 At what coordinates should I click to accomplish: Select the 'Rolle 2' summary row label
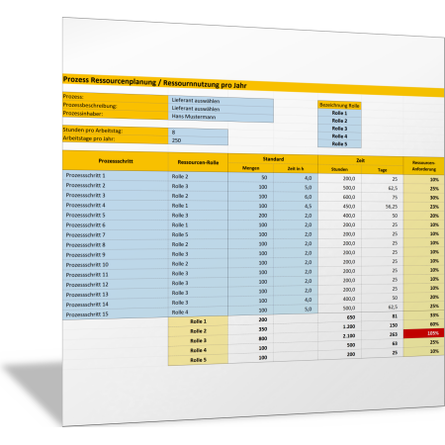click(x=198, y=331)
